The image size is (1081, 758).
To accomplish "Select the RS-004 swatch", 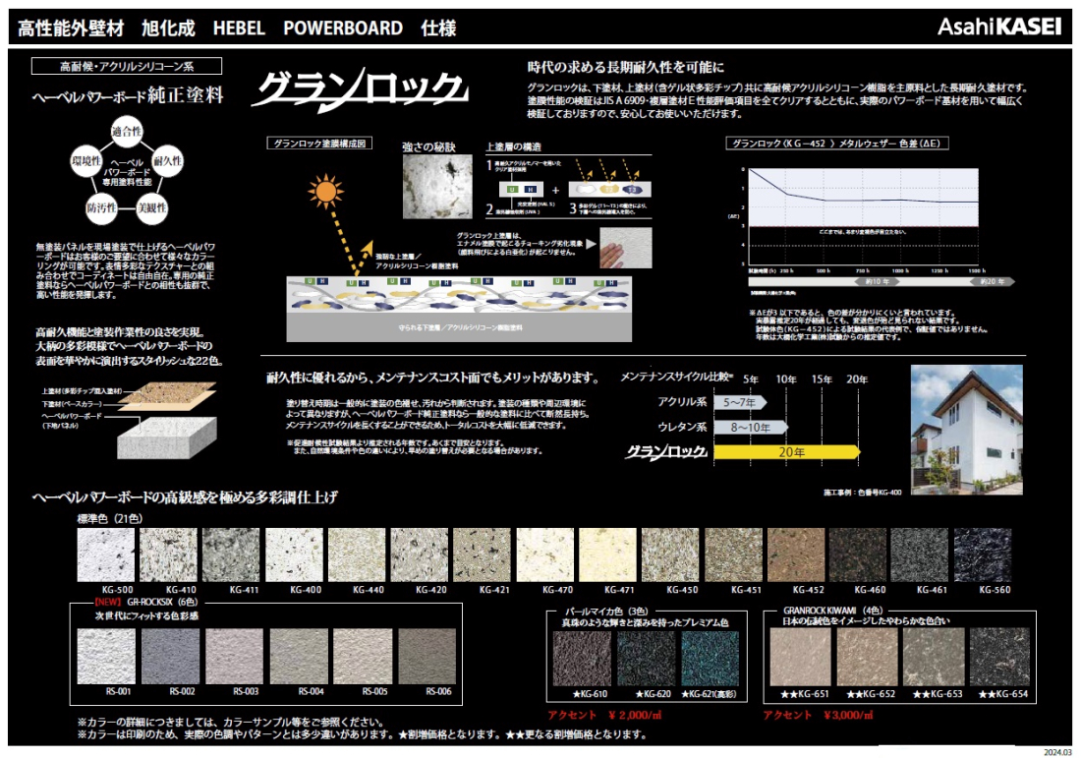I will tap(299, 656).
